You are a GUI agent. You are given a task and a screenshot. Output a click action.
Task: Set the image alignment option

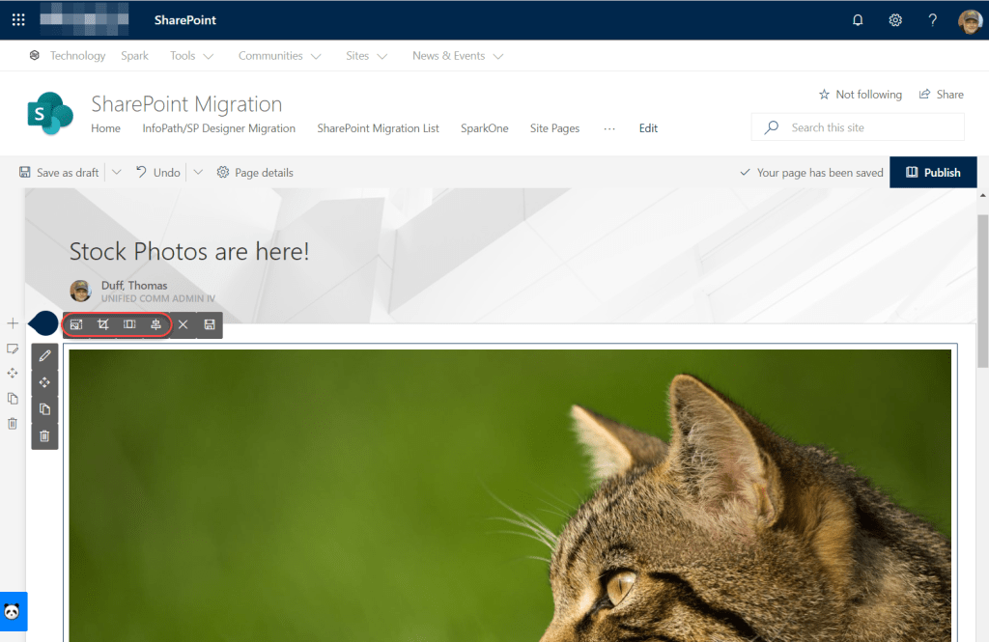tap(155, 324)
